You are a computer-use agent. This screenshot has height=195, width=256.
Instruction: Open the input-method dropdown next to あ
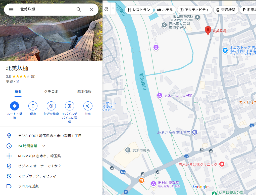point(113,8)
